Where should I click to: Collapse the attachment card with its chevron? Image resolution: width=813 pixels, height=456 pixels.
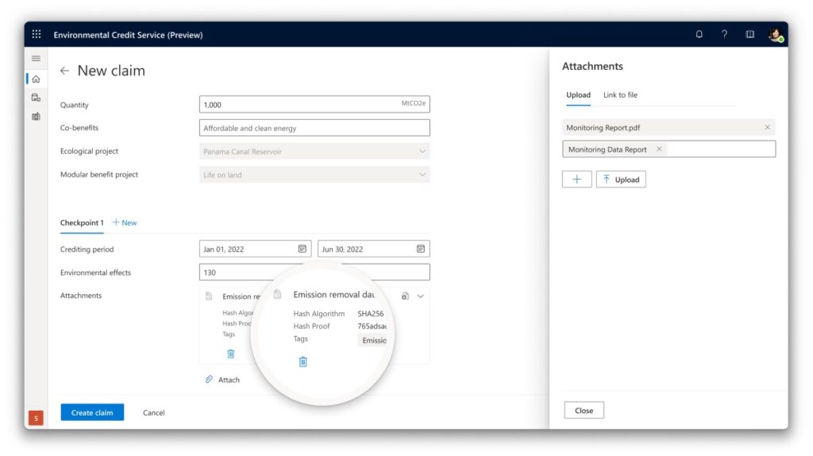pyautogui.click(x=421, y=296)
